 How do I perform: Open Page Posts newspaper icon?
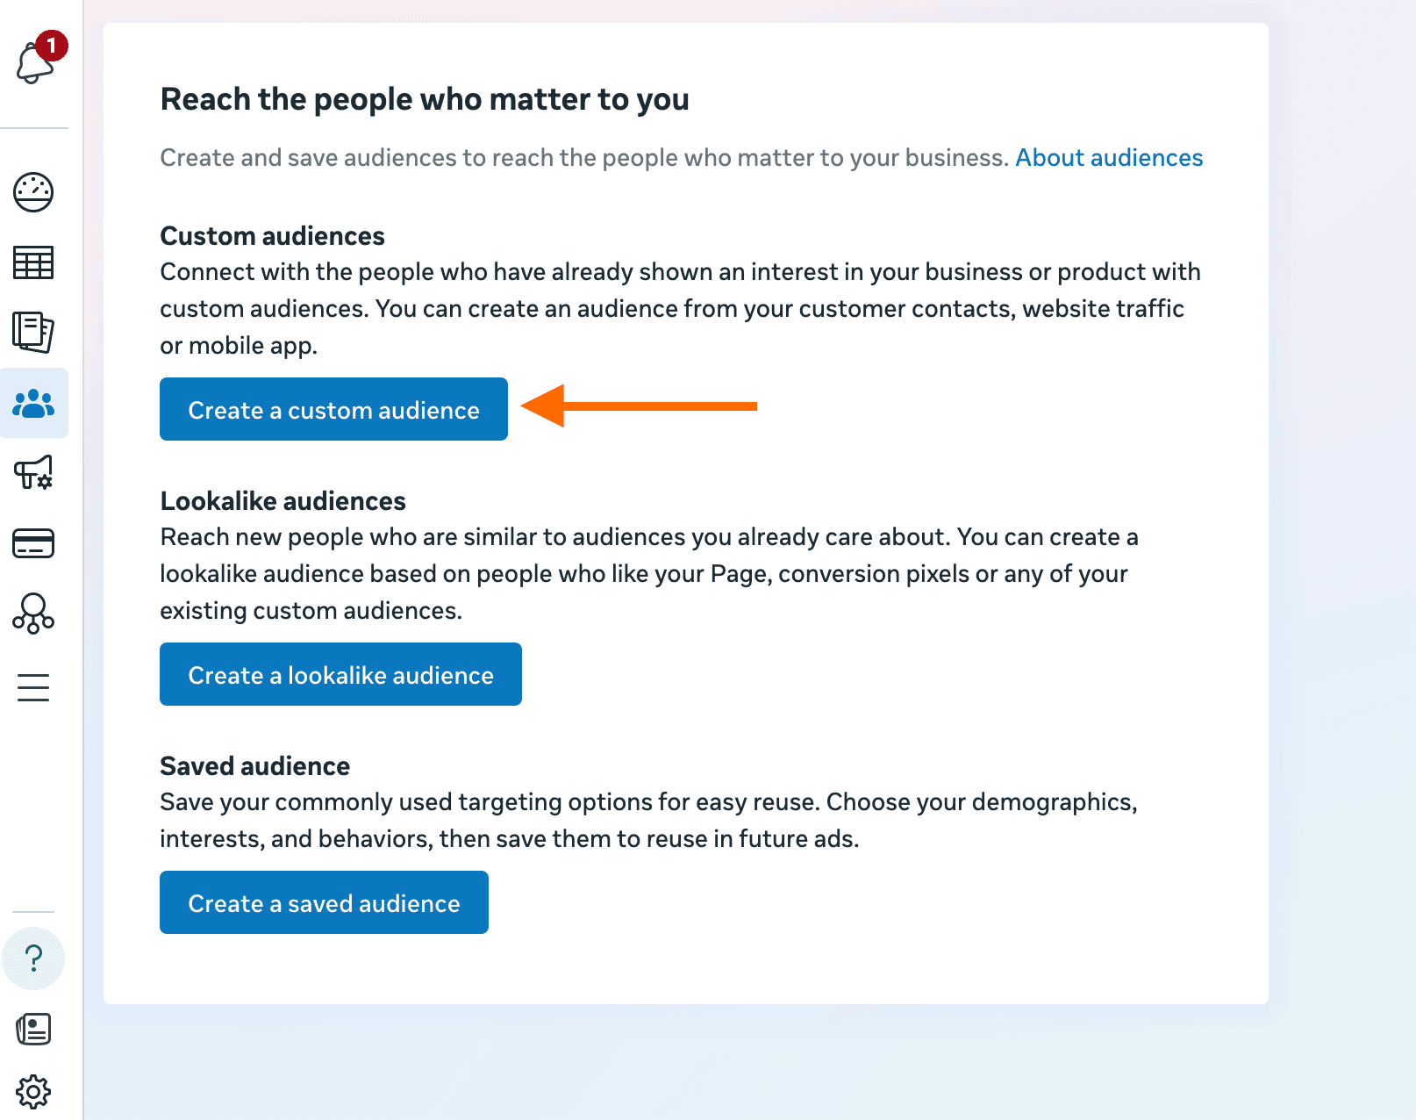(33, 1028)
